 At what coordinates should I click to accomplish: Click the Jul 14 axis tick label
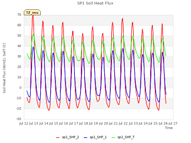coord(44,123)
